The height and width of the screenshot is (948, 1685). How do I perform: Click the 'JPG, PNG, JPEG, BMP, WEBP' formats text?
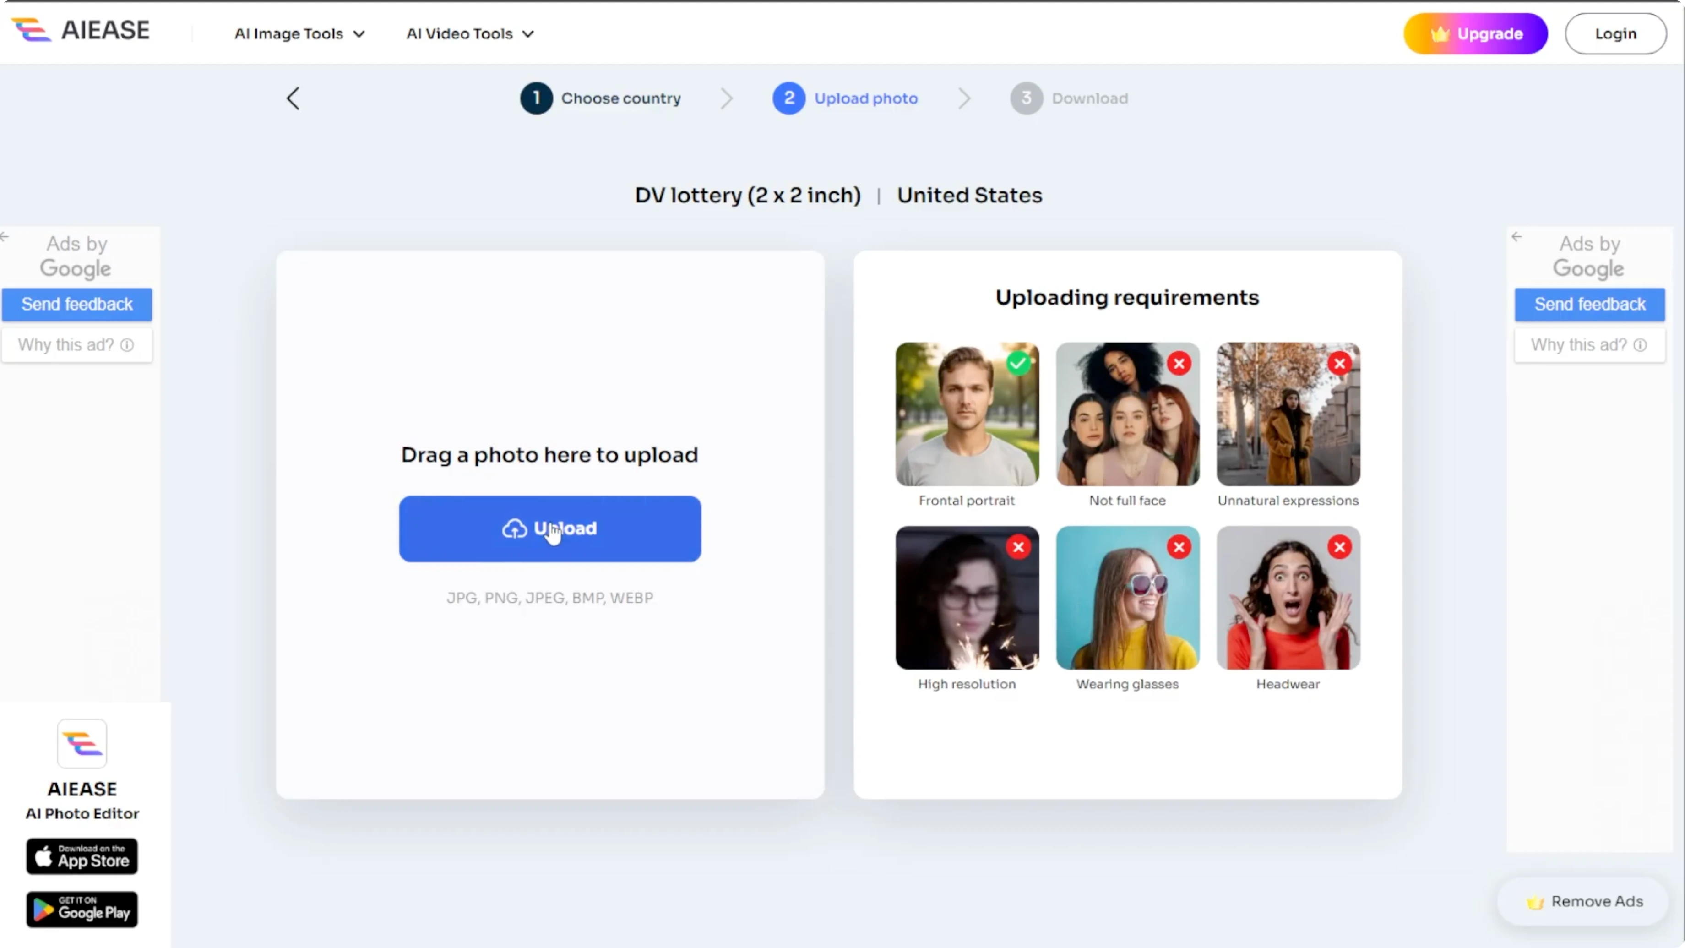coord(549,598)
